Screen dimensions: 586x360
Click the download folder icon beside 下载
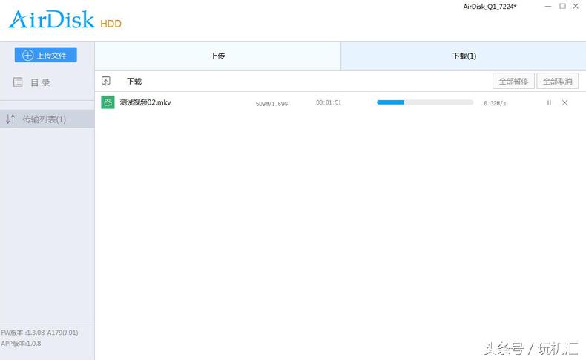106,81
